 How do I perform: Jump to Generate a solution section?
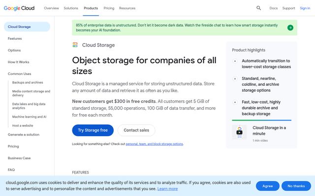[24, 135]
